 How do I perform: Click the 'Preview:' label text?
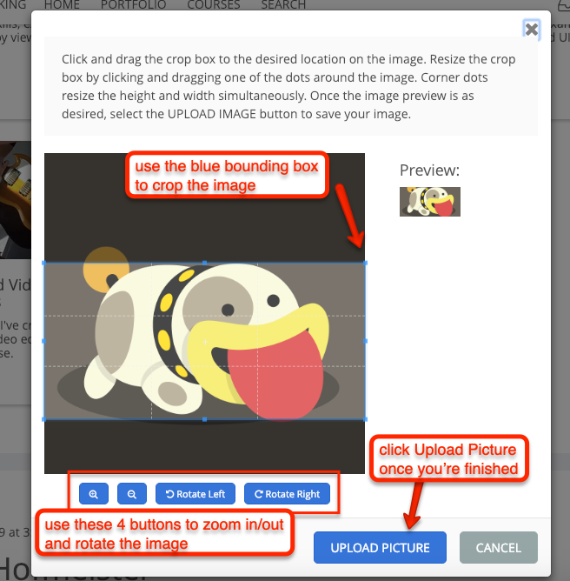point(429,170)
